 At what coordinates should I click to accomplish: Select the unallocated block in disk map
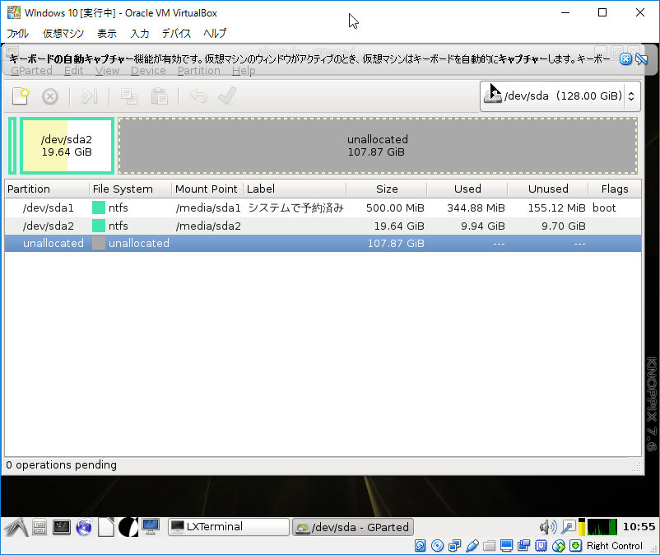378,146
